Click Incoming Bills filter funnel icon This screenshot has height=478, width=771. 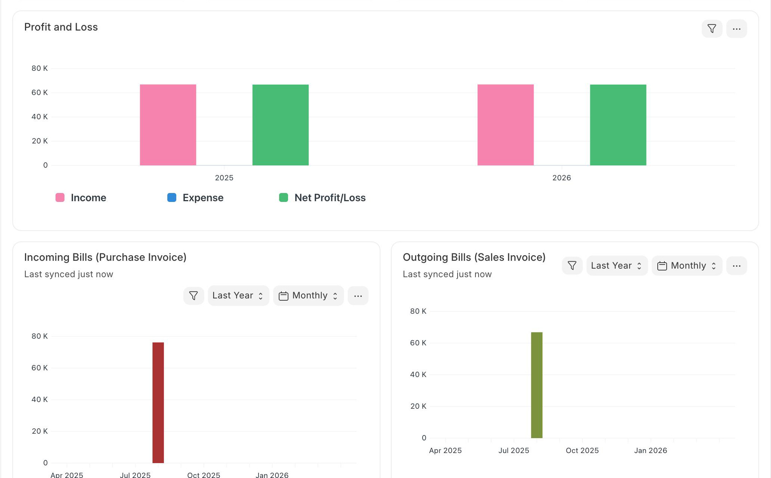(193, 296)
